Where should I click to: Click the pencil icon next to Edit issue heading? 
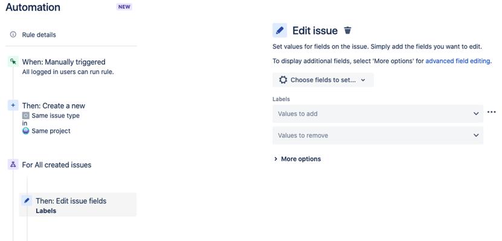pos(280,30)
